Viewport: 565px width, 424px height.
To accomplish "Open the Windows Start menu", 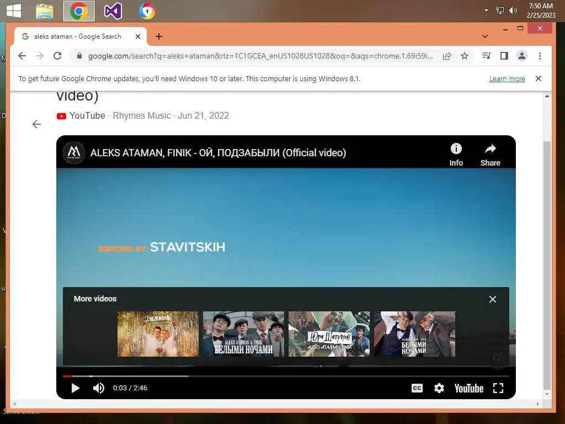I will (x=14, y=10).
